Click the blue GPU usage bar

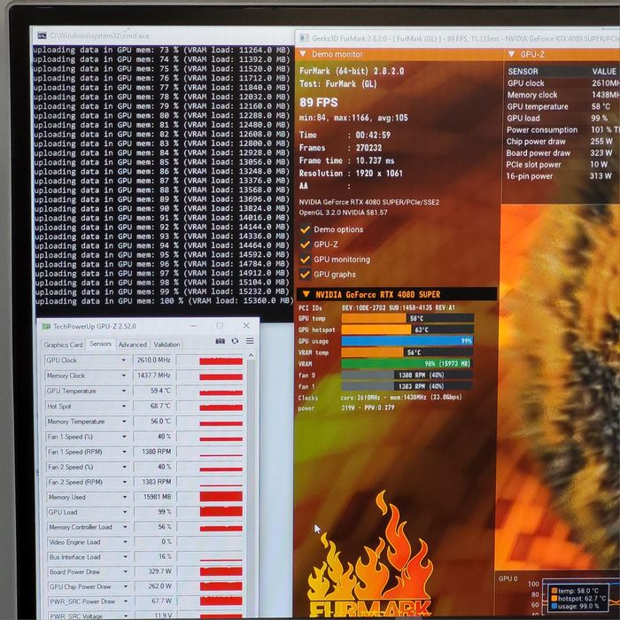[x=407, y=341]
